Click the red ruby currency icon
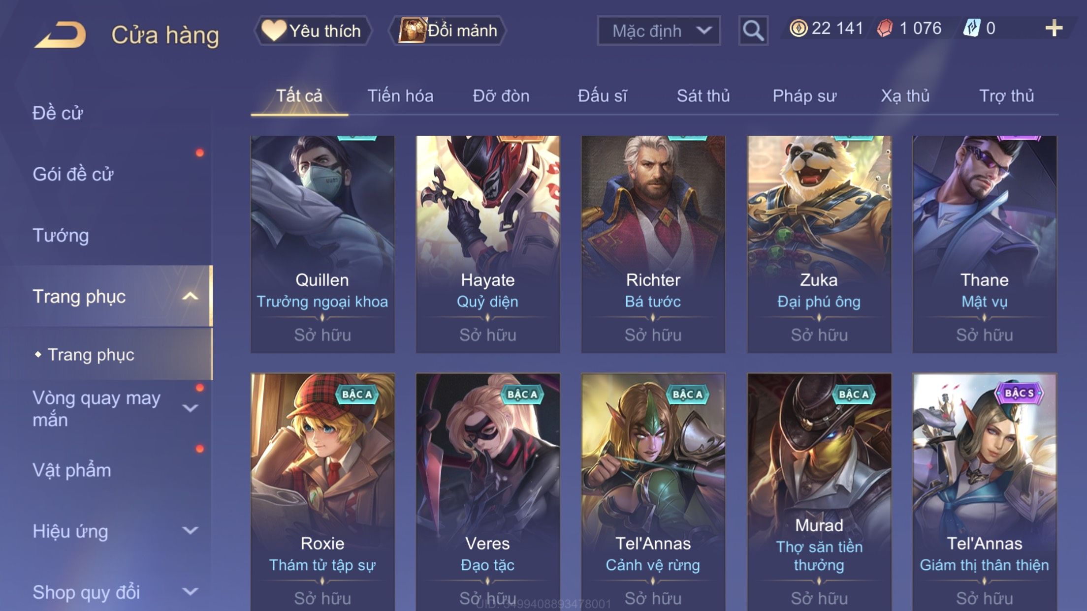Image resolution: width=1087 pixels, height=611 pixels. click(885, 28)
